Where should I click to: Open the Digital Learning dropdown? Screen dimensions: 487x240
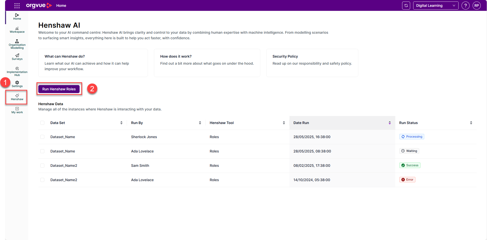click(436, 6)
